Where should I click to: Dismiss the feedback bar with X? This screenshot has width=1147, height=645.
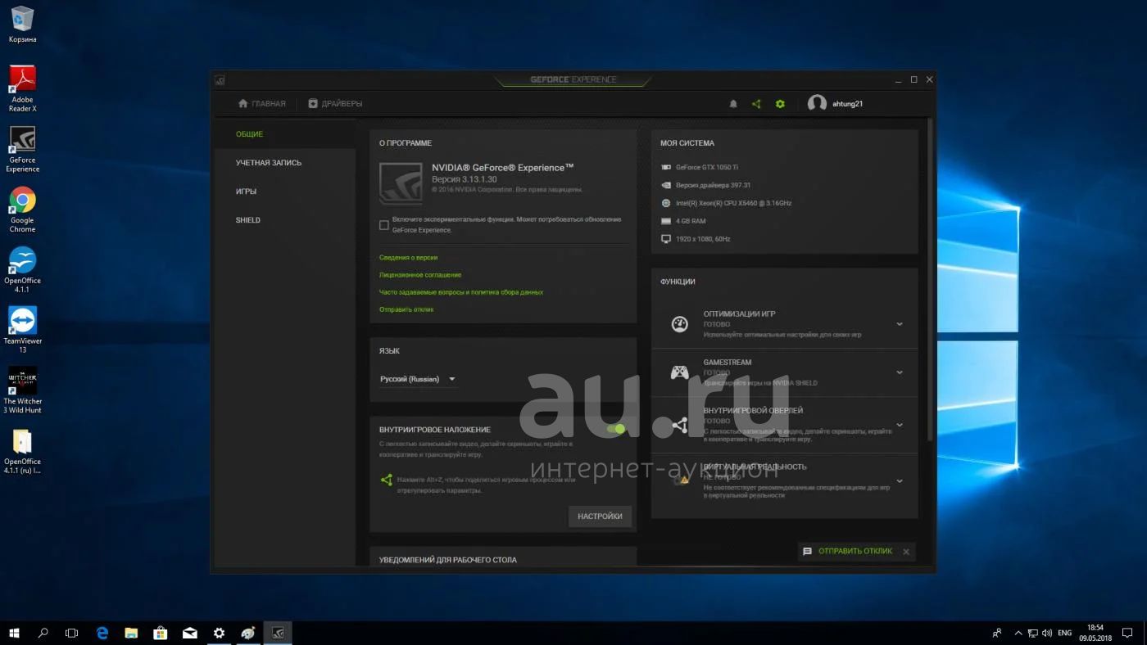pos(906,552)
